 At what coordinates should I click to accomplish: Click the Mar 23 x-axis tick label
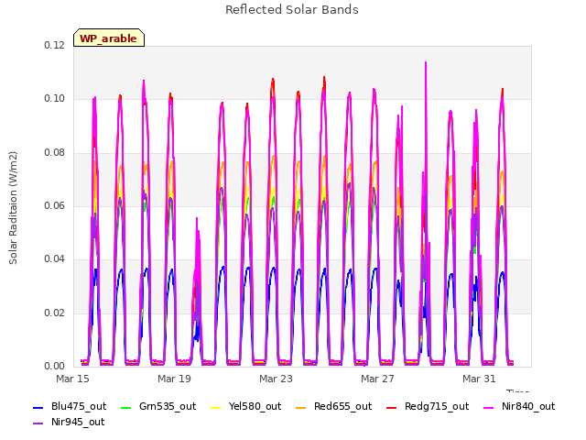coord(276,379)
